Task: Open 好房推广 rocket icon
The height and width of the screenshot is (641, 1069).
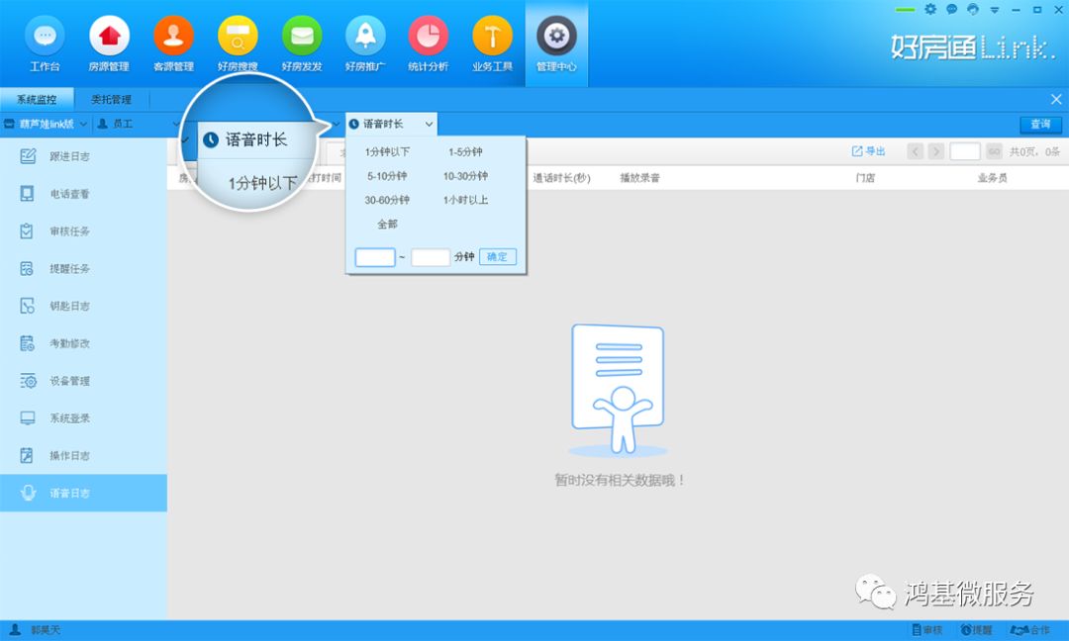Action: pos(365,38)
